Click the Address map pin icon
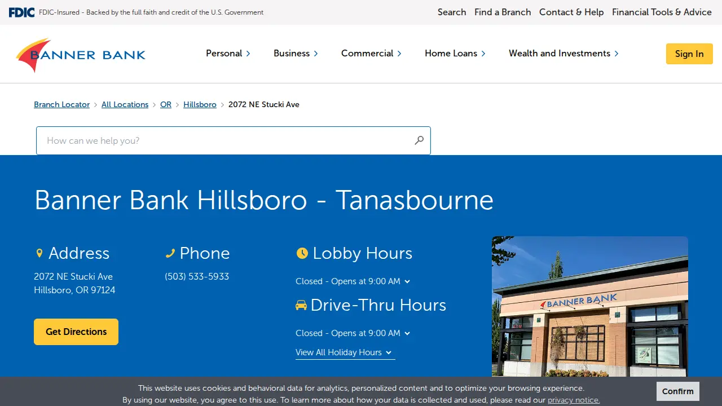 [x=39, y=253]
